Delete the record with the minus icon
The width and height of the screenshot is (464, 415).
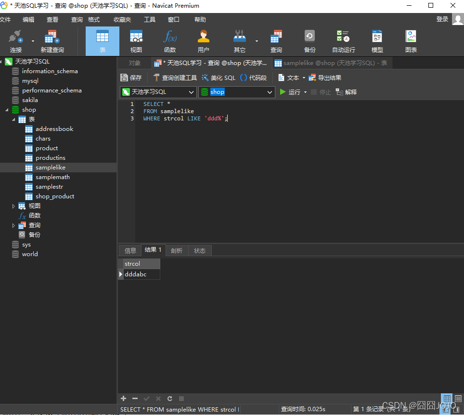(135, 399)
